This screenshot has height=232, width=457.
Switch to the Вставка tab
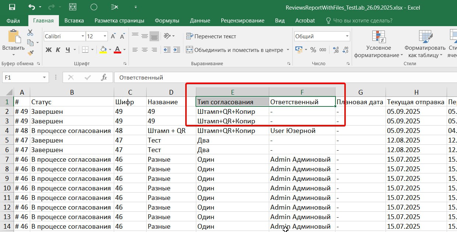(74, 21)
